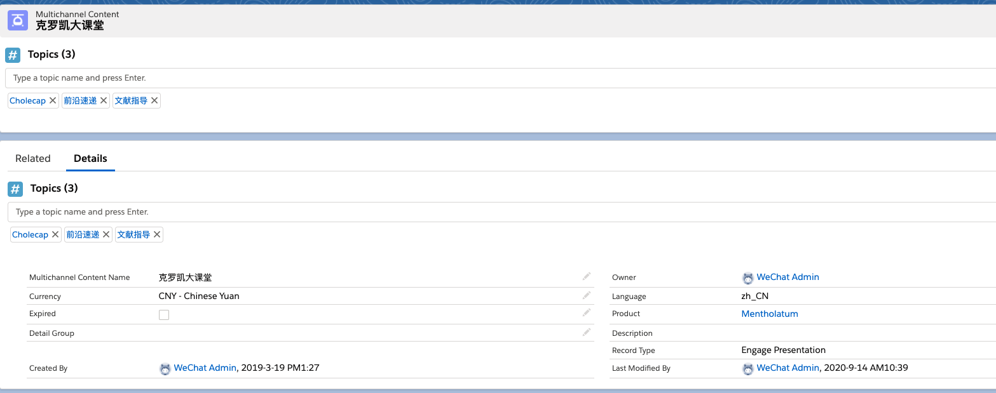Switch to the Related tab

pos(33,159)
